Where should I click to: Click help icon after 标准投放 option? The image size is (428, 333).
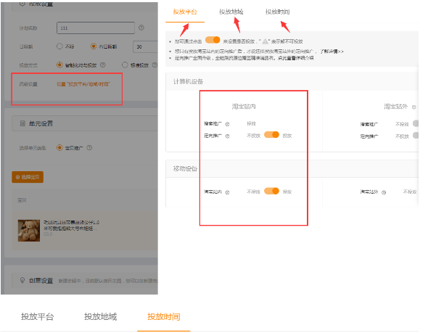[155, 65]
